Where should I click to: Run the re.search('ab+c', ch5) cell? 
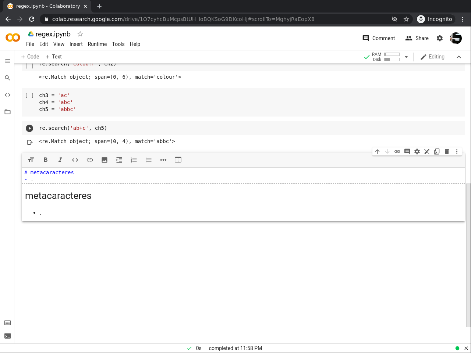pos(29,128)
